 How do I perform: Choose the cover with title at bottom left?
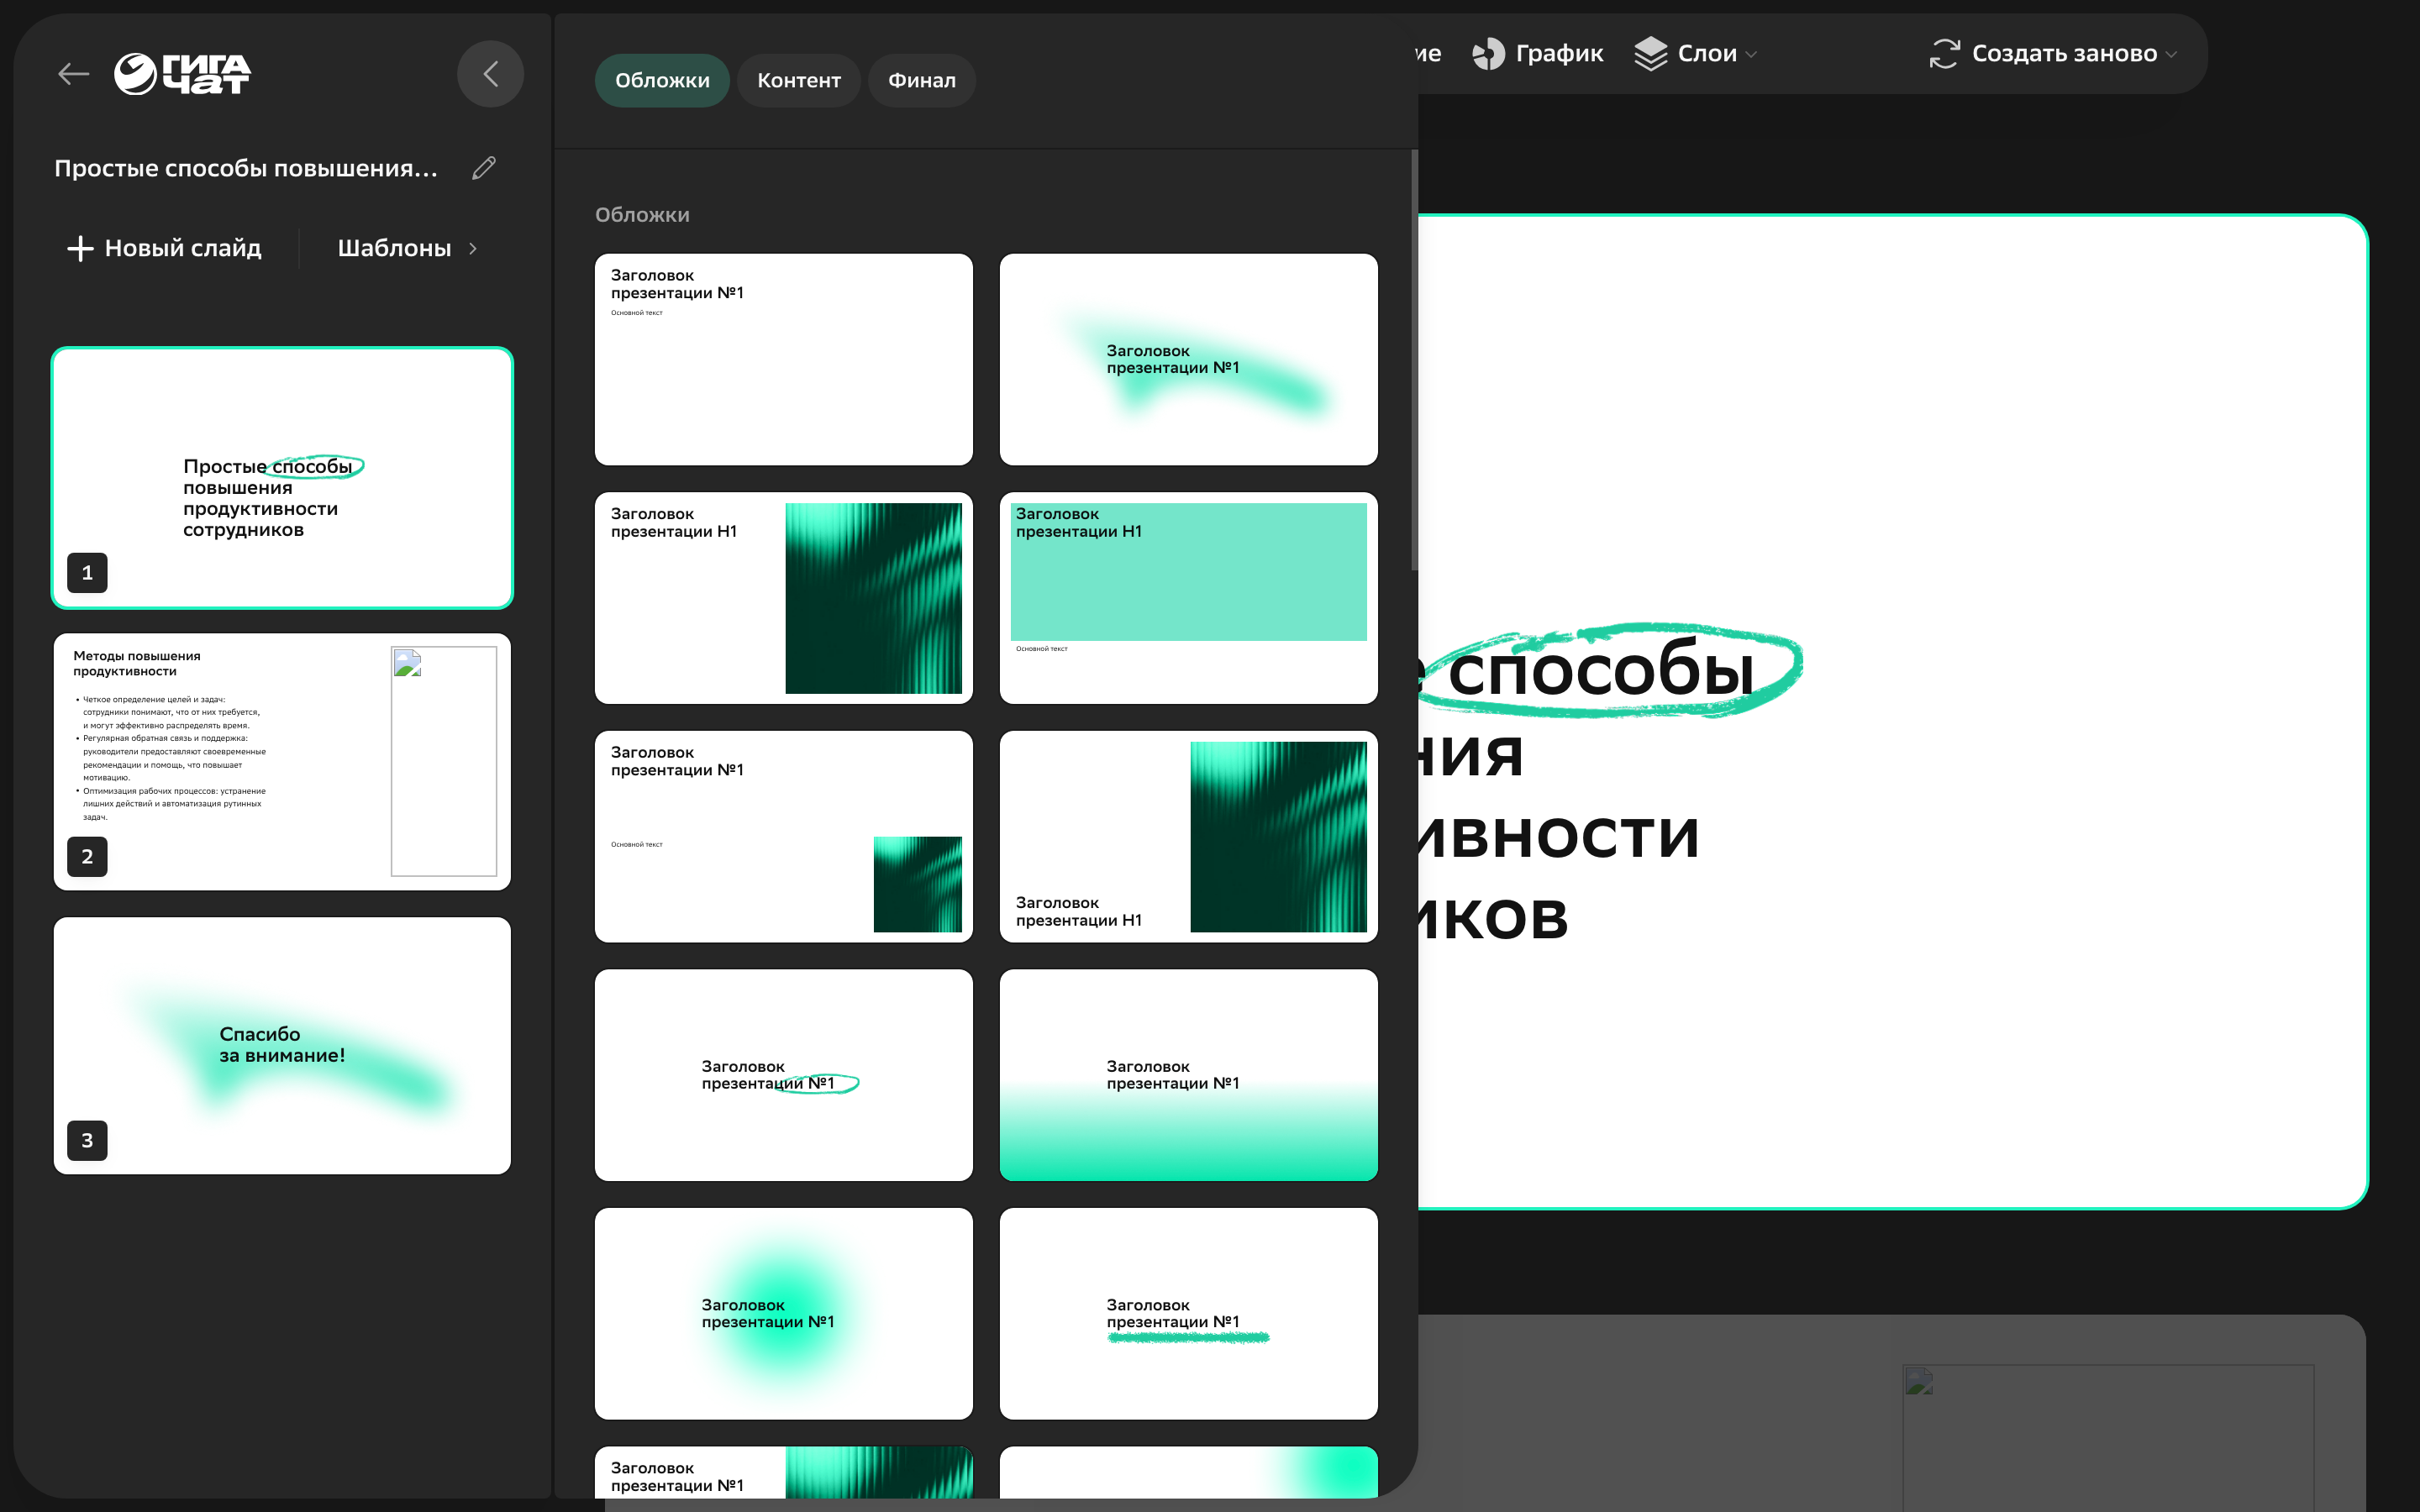1189,837
